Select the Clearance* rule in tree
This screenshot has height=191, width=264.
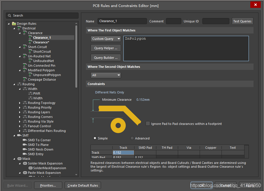click(41, 42)
